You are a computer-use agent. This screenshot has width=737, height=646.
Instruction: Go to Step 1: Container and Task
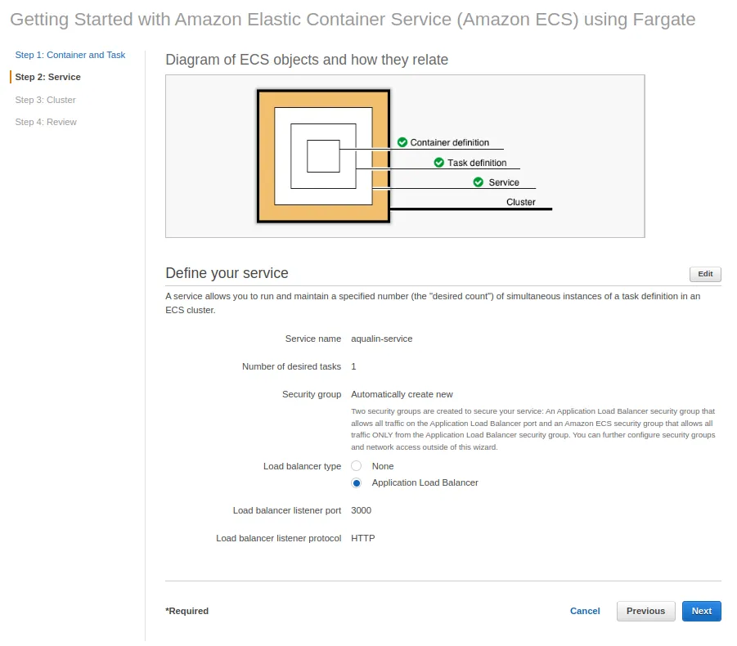(x=70, y=55)
